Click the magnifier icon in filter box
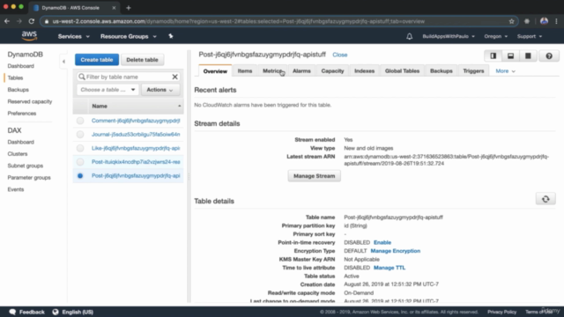 coord(82,77)
